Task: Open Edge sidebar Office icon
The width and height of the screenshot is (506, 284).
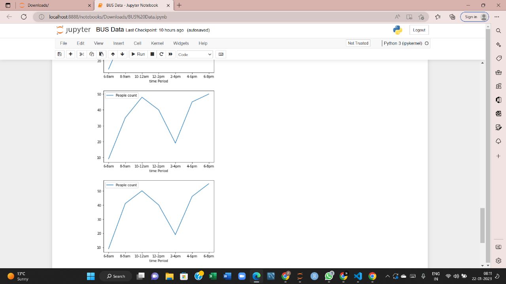Action: point(498,100)
